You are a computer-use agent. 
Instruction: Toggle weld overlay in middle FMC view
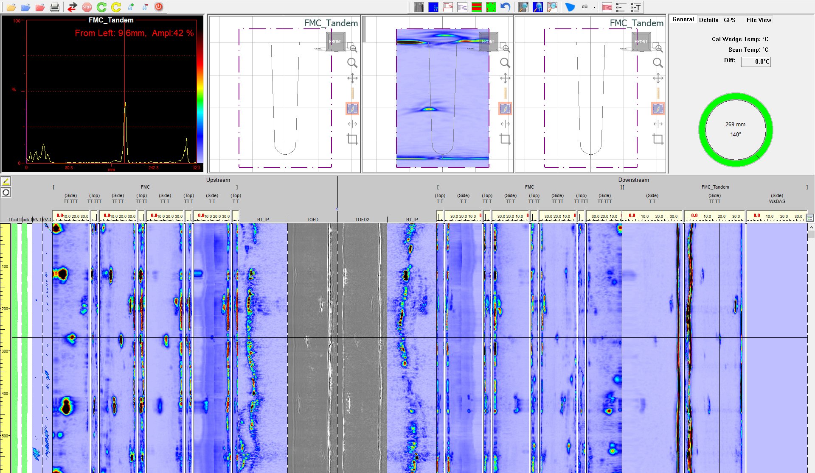coord(505,109)
